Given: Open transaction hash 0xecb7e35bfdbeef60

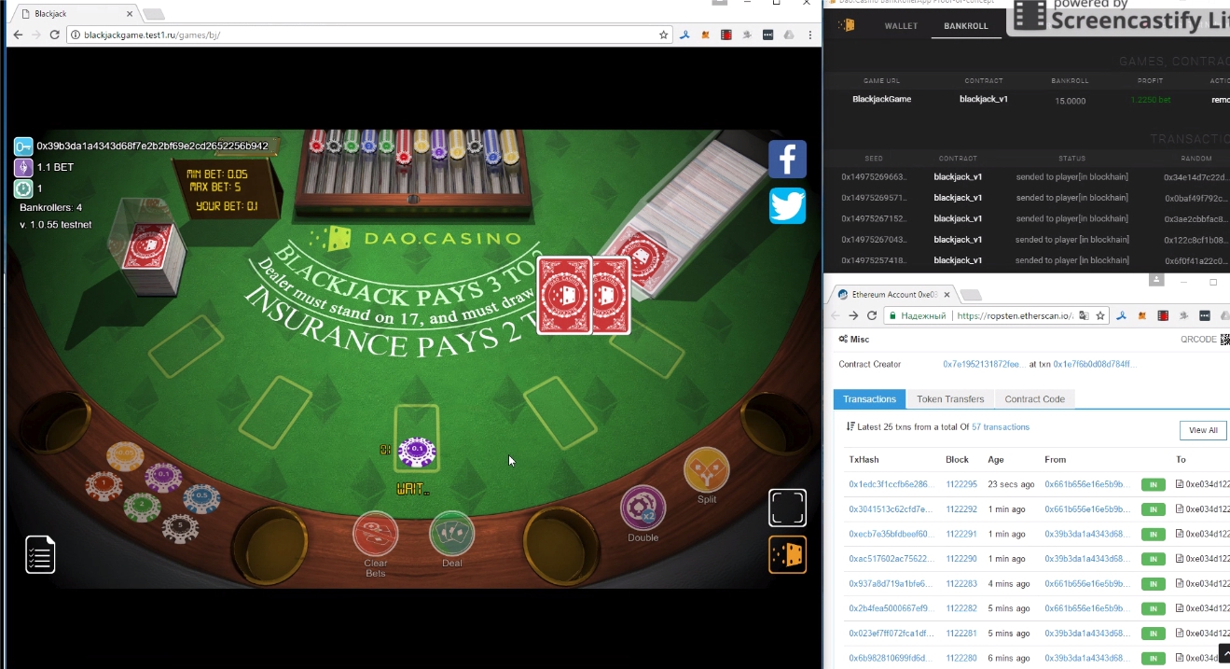Looking at the screenshot, I should pyautogui.click(x=891, y=535).
